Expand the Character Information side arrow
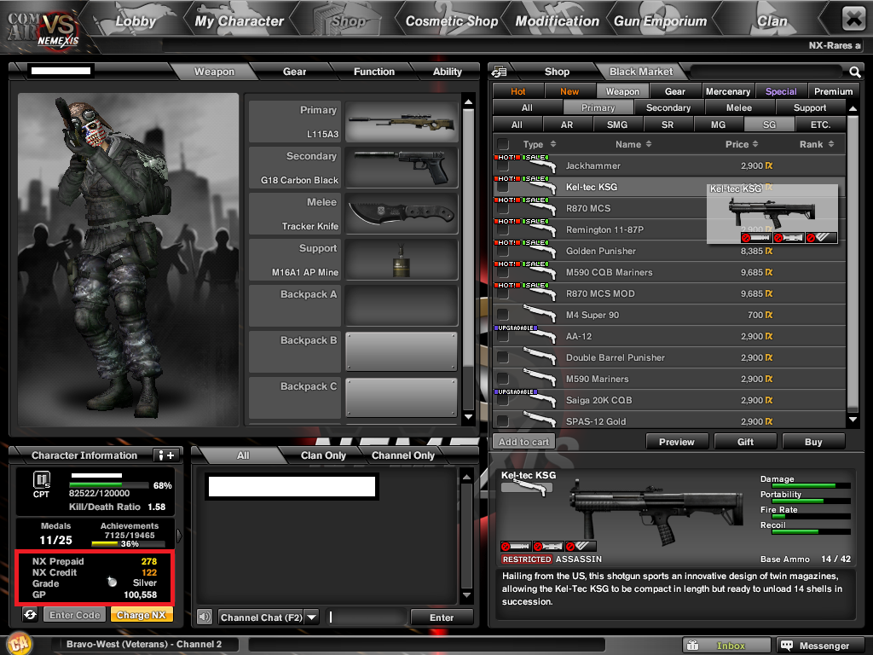The height and width of the screenshot is (655, 873). [179, 536]
